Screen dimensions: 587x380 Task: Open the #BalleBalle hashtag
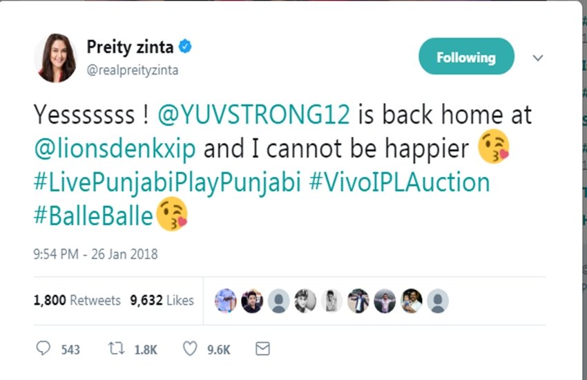(x=93, y=216)
